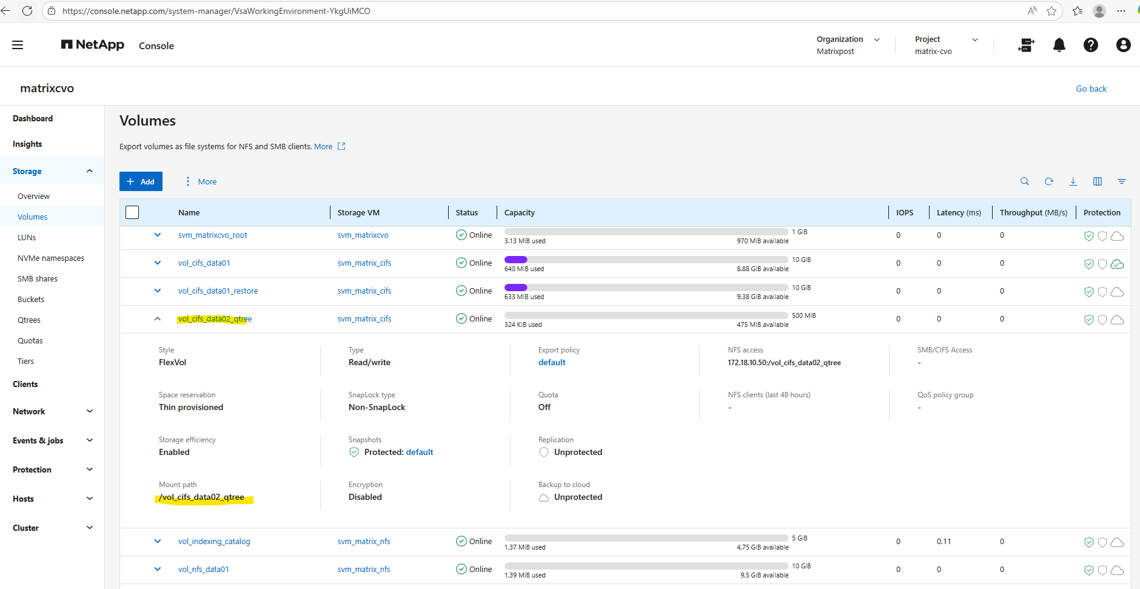Tick the select-all checkbox in the table header
Screen dimensions: 1140x589
coord(132,212)
